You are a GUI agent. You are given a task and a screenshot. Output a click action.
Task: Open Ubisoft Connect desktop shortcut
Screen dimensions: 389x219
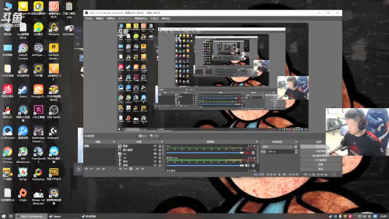pos(23,52)
